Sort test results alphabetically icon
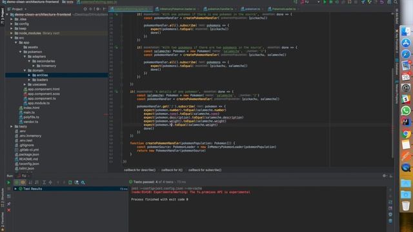The height and width of the screenshot is (232, 413). point(30,182)
